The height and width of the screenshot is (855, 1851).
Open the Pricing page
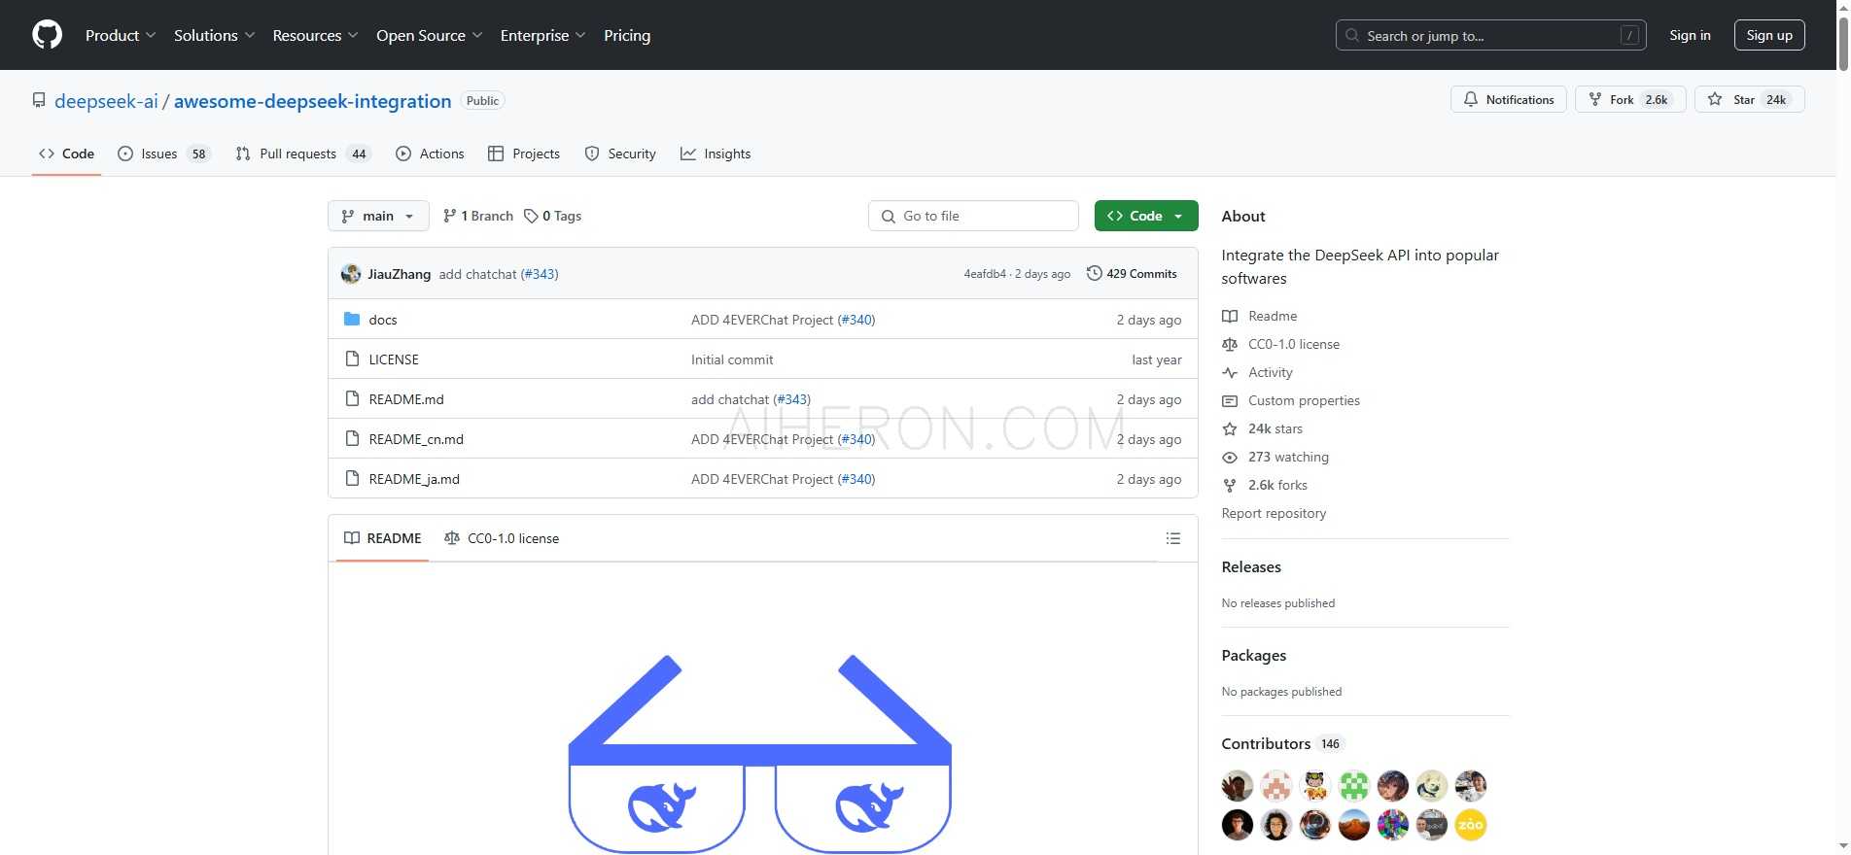coord(627,35)
